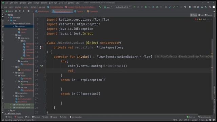Click Expand All in project panel toolbar
The width and height of the screenshot is (217, 122).
pyautogui.click(x=20, y=11)
